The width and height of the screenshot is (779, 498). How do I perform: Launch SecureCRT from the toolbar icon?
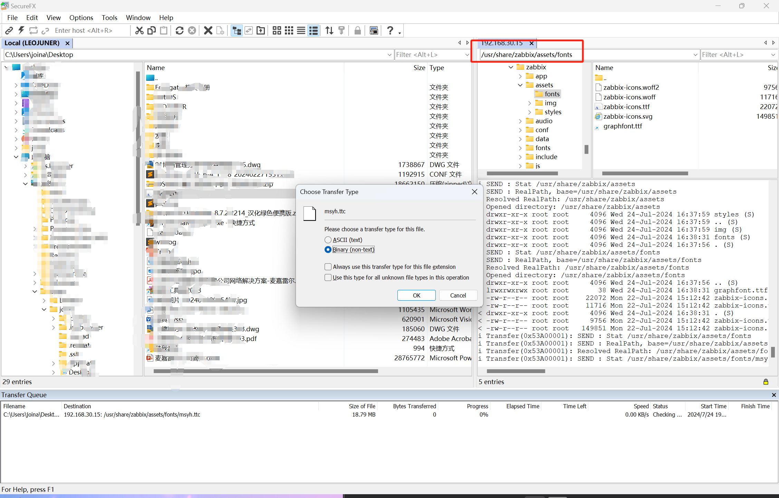click(x=374, y=31)
